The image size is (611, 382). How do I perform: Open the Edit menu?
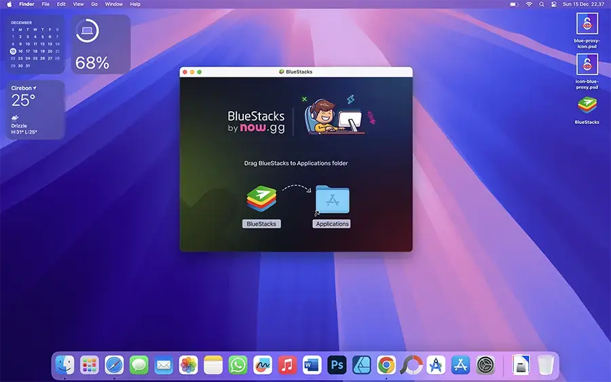pyautogui.click(x=61, y=4)
